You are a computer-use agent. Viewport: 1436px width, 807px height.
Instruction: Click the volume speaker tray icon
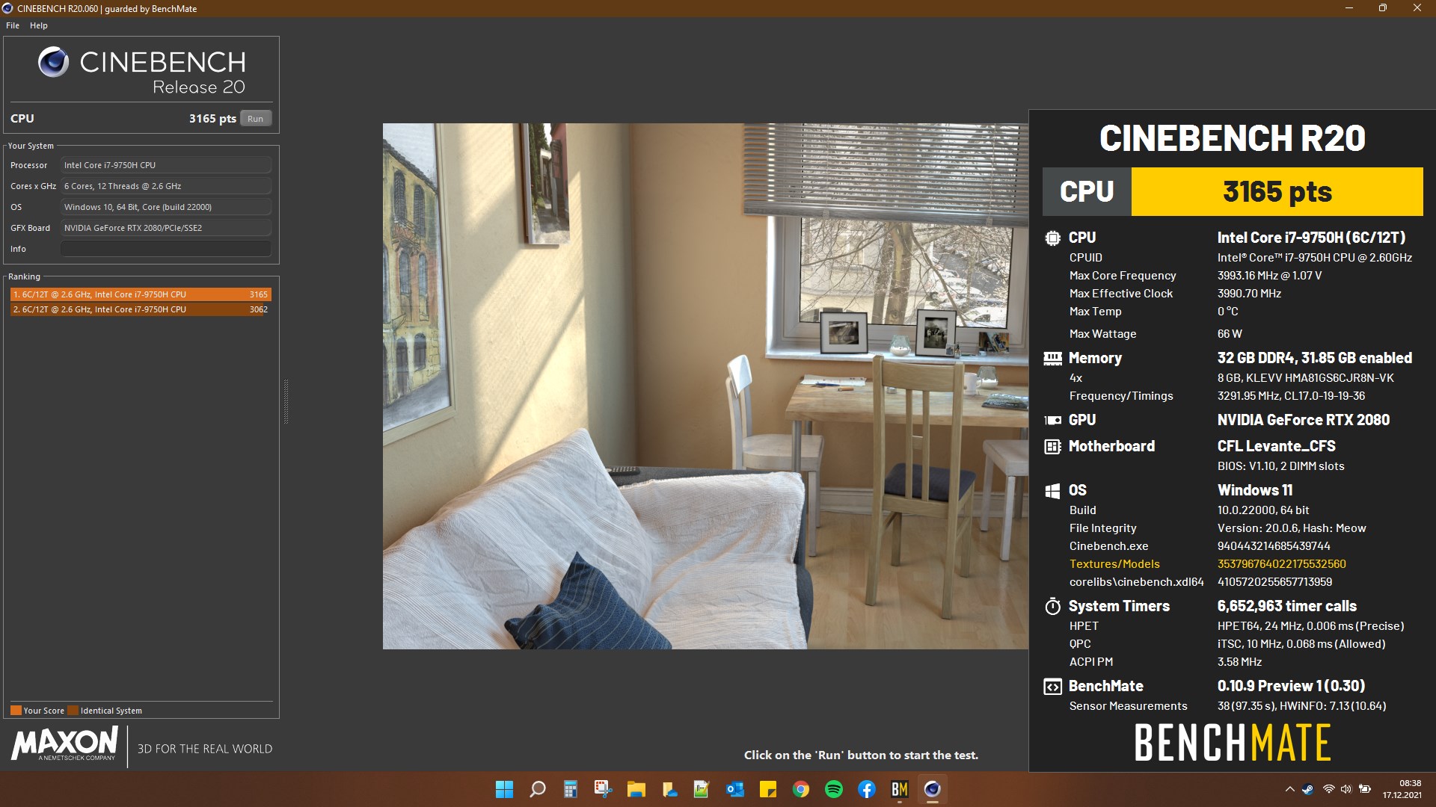point(1346,789)
